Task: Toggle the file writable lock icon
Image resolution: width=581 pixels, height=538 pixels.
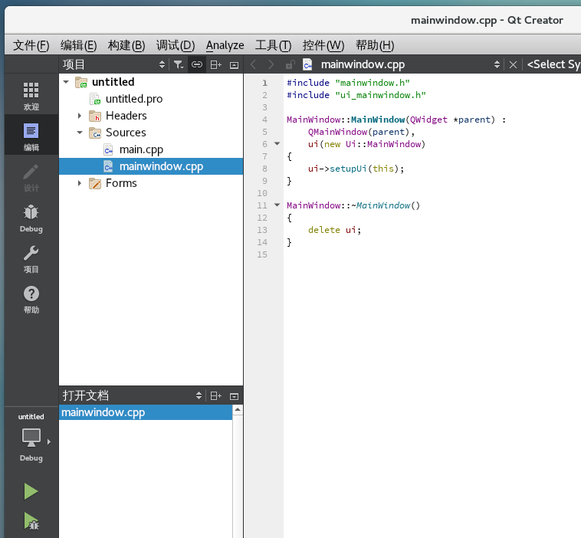Action: click(x=290, y=64)
